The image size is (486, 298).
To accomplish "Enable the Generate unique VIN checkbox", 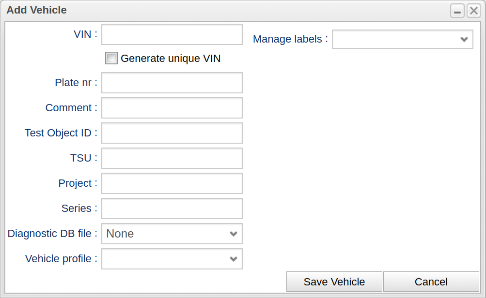I will pos(111,59).
